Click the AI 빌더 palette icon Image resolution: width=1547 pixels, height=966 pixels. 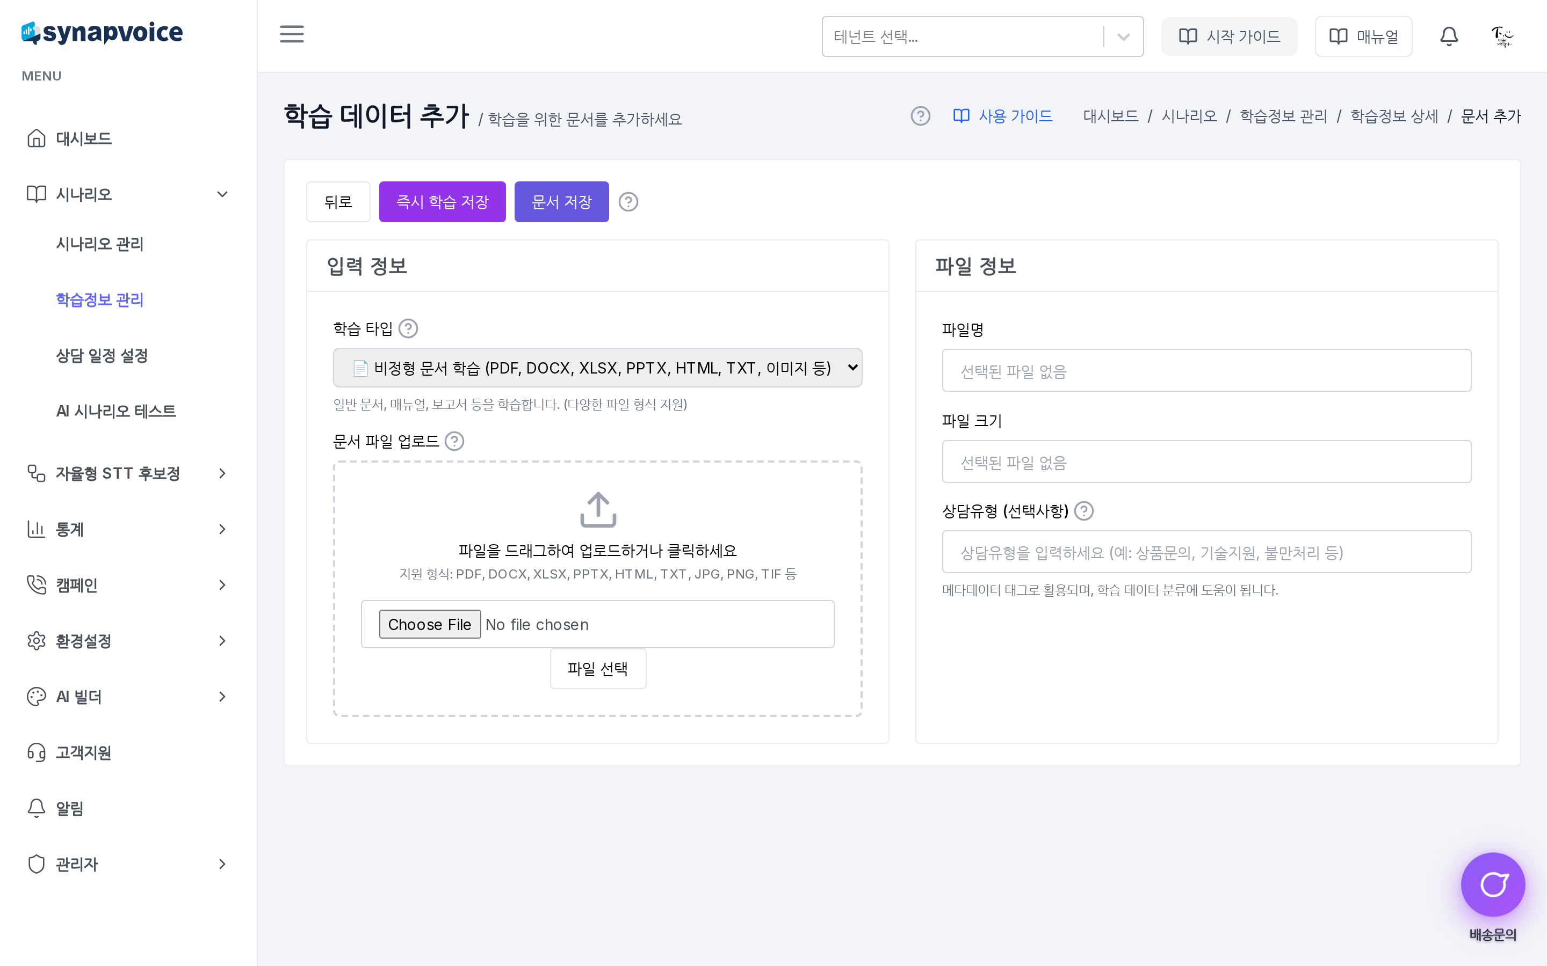click(x=37, y=697)
